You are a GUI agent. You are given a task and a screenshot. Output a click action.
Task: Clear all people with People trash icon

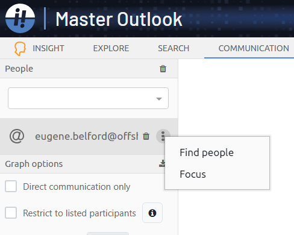coord(163,69)
